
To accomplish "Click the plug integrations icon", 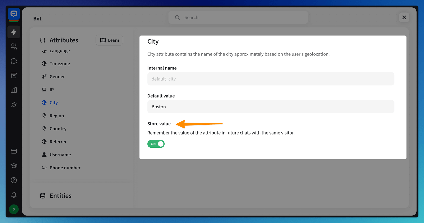I will [14, 105].
